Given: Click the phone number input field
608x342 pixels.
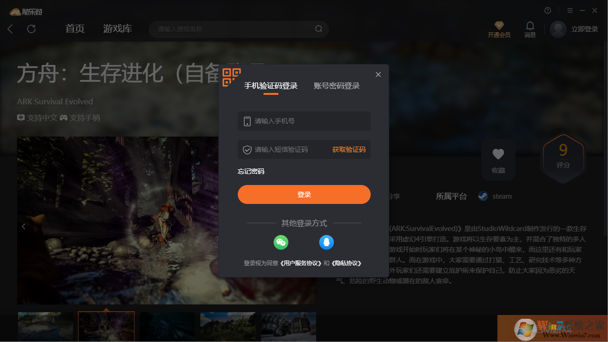Looking at the screenshot, I should tap(304, 121).
